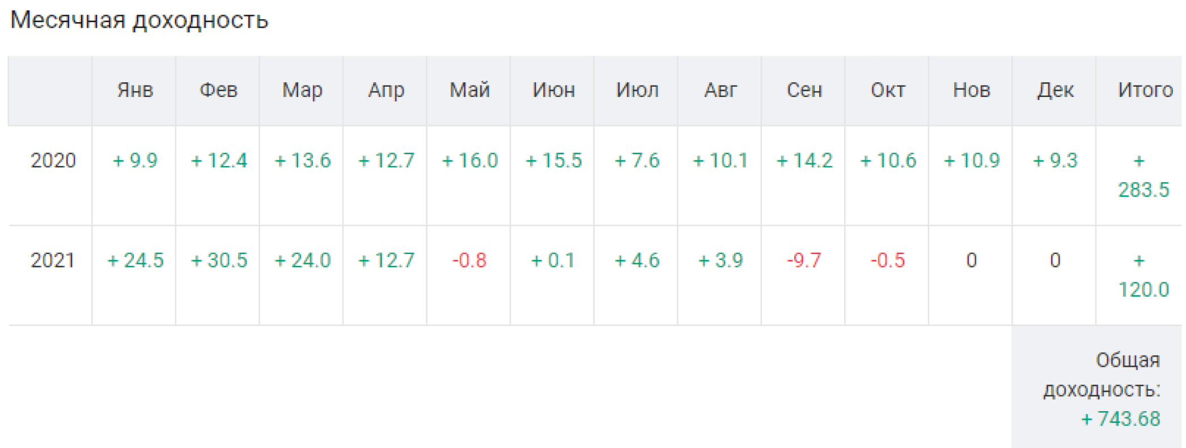The height and width of the screenshot is (448, 1186).
Task: Select the Общая доходность label
Action: (x=1102, y=375)
